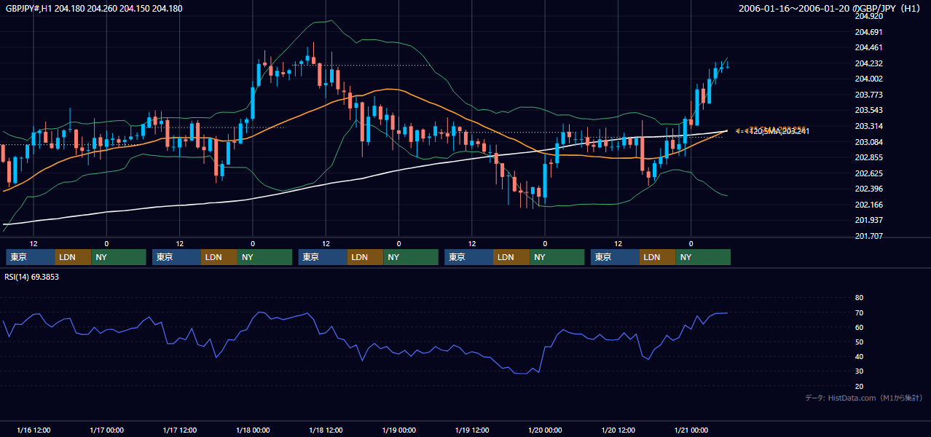Select the 204.691 price axis label
Viewport: 931px width, 437px height.
pyautogui.click(x=868, y=32)
